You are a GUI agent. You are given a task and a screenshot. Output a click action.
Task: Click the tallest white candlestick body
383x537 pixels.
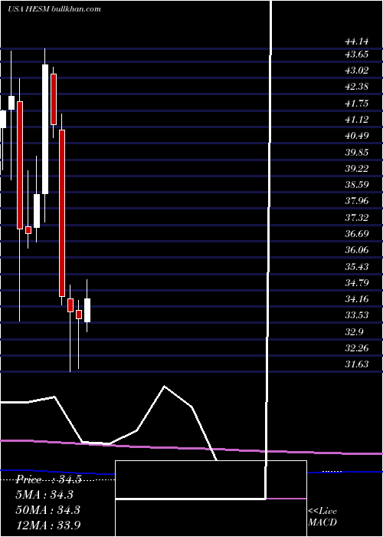tap(45, 129)
